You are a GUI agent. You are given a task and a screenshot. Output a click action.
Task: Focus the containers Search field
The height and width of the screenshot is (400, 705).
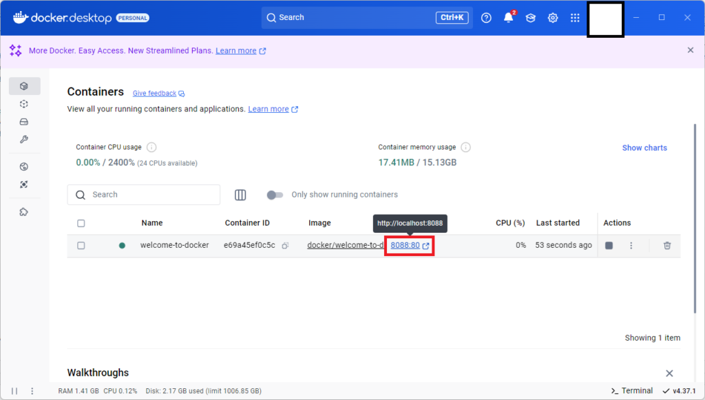[x=144, y=195]
